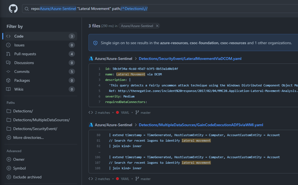Open Azure/Azure-Sentinel repo above GainCodeExecutionADFSviaWMI
Image resolution: width=298 pixels, height=185 pixels.
pos(114,125)
